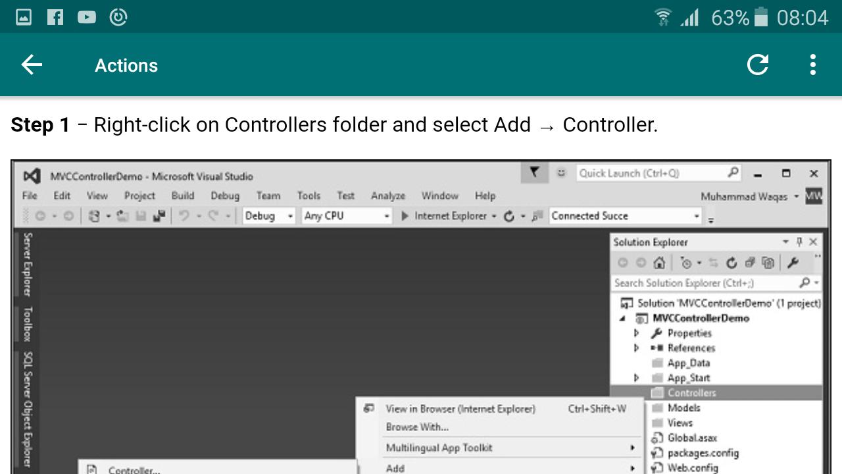This screenshot has height=474, width=842.
Task: Open the Team menu
Action: click(x=268, y=196)
